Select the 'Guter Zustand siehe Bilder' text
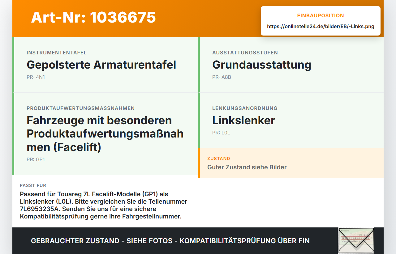This screenshot has width=396, height=254. (x=247, y=167)
